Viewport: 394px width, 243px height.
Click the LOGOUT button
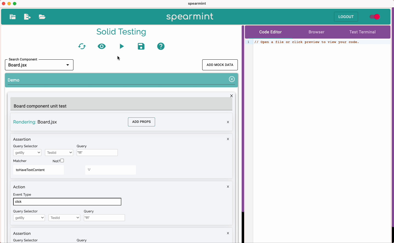click(x=346, y=17)
